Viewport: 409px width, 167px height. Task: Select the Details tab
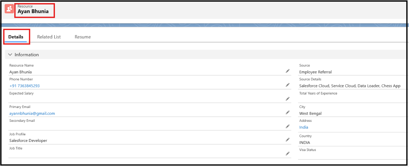point(16,37)
